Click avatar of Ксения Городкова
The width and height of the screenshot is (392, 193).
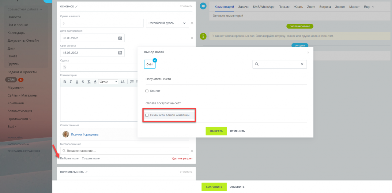(66, 134)
